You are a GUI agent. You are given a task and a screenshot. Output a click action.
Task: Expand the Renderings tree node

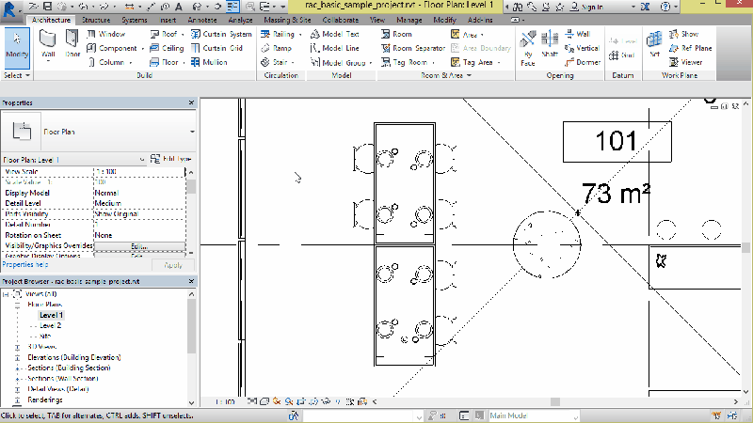18,400
